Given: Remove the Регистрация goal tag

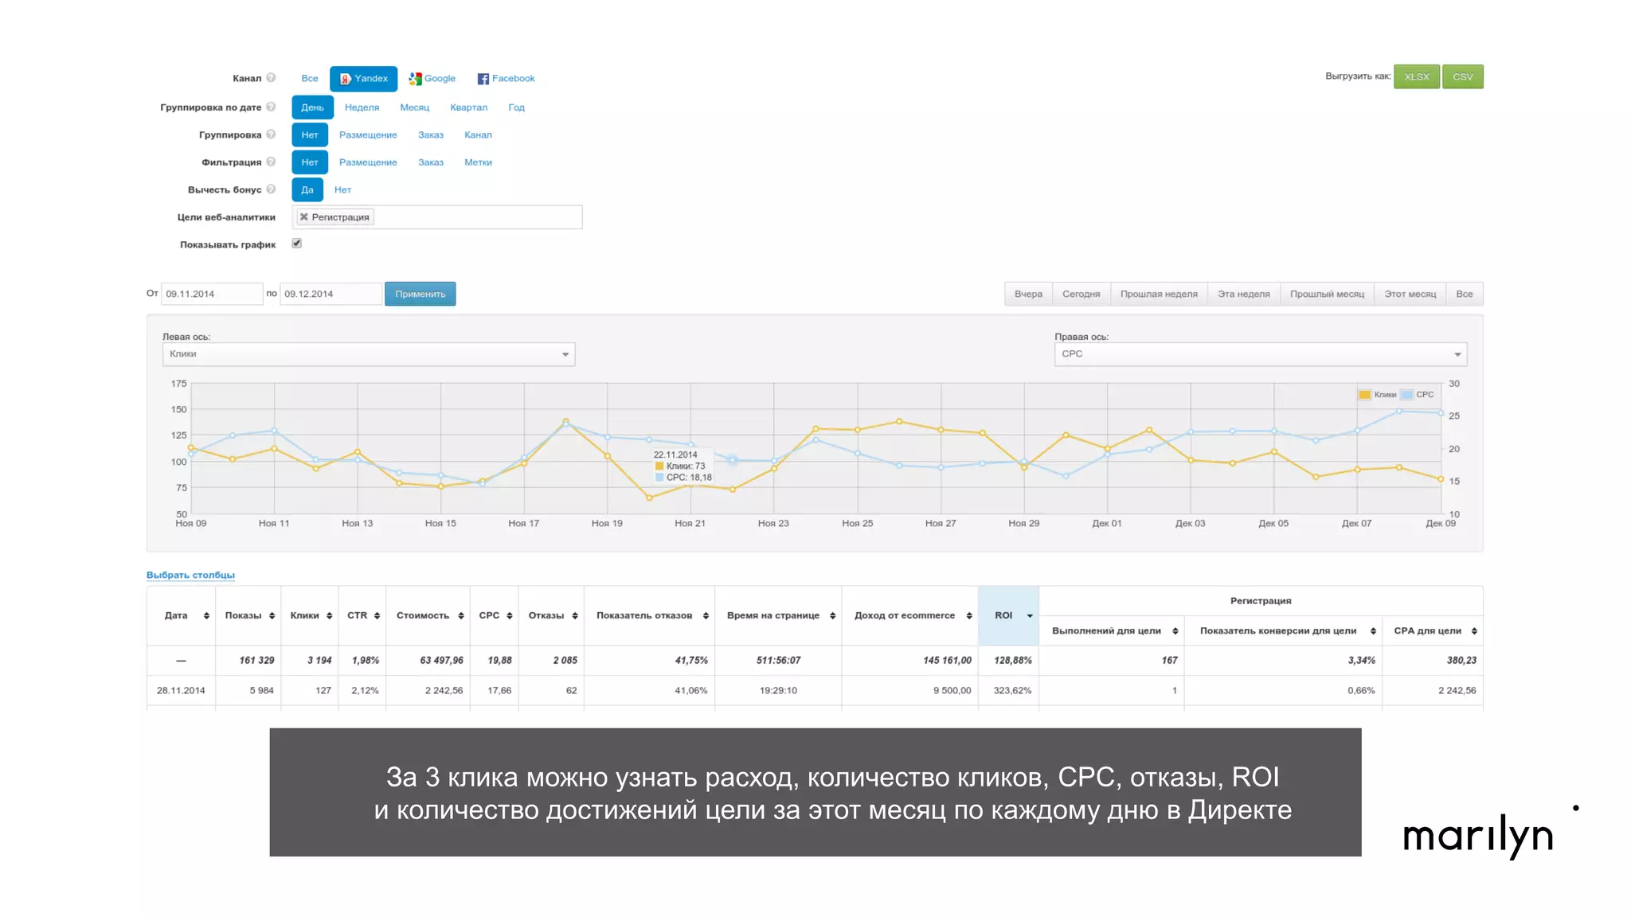Looking at the screenshot, I should click(x=303, y=217).
